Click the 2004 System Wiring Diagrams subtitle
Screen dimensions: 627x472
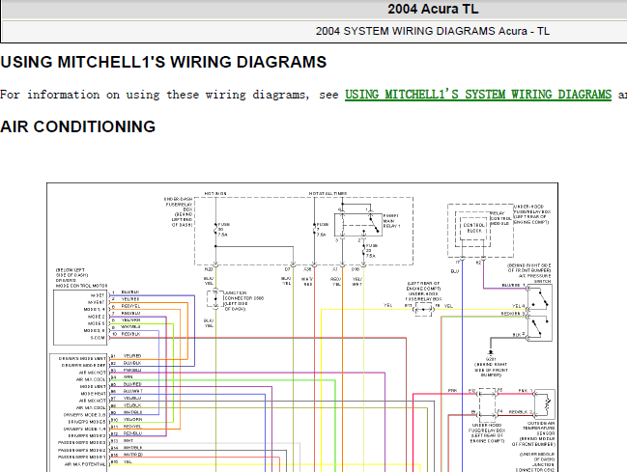(433, 31)
